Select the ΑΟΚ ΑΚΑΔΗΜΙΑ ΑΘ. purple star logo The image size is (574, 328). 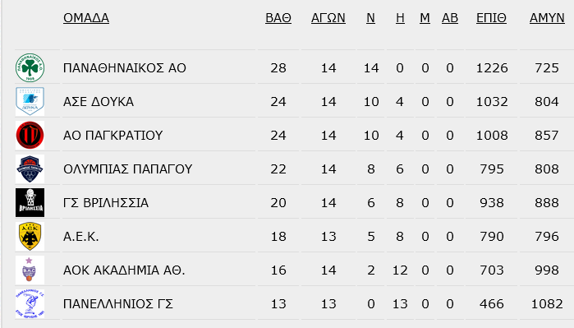[30, 270]
